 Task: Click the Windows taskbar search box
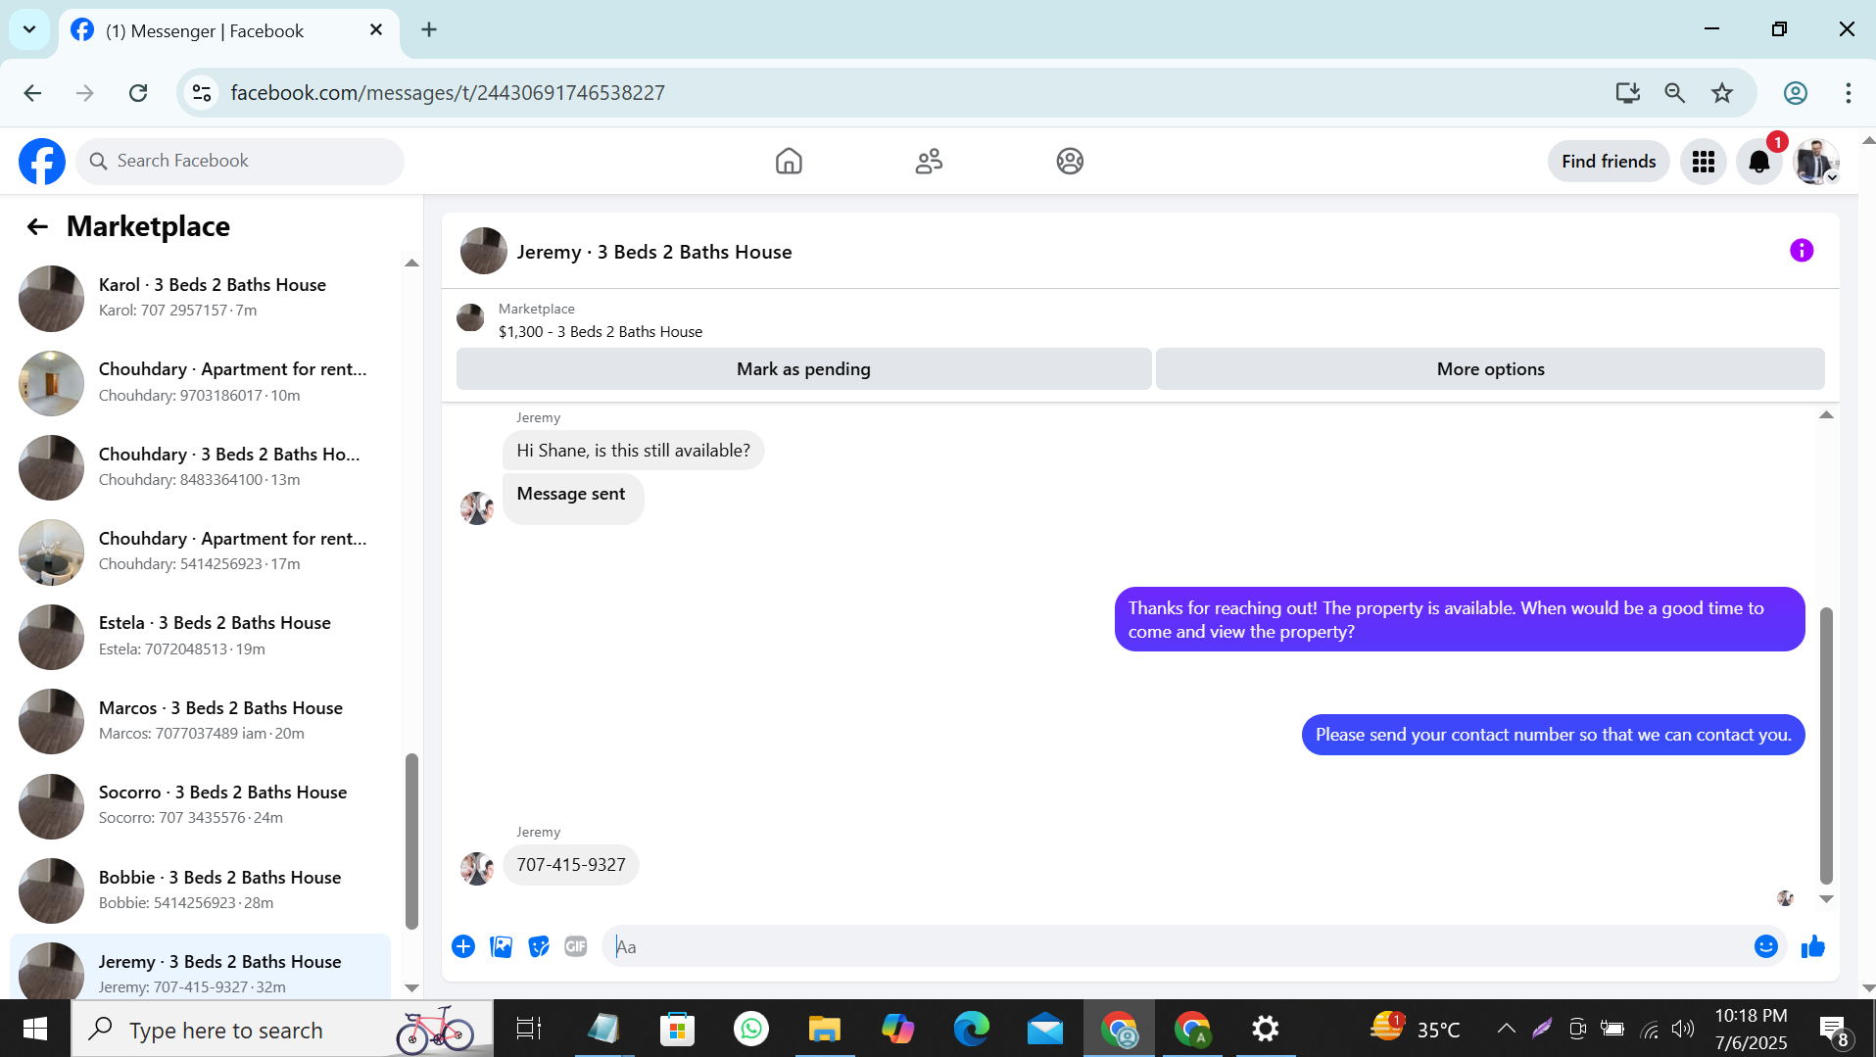(x=282, y=1029)
